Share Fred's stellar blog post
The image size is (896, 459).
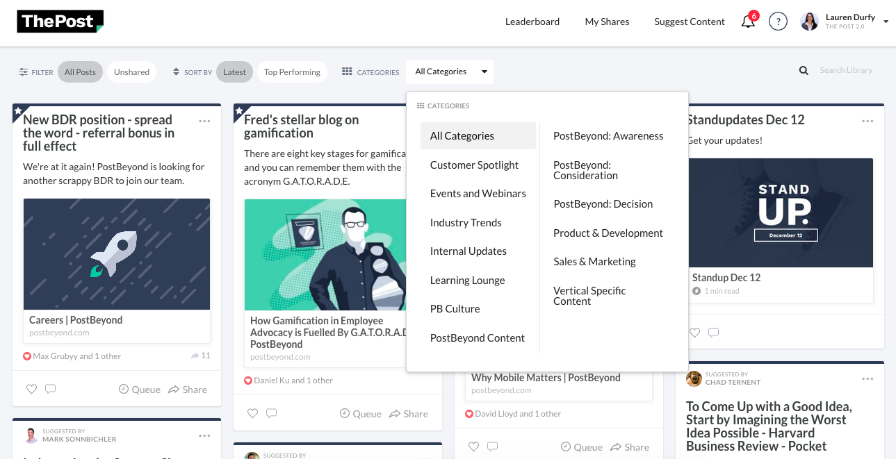pos(409,414)
